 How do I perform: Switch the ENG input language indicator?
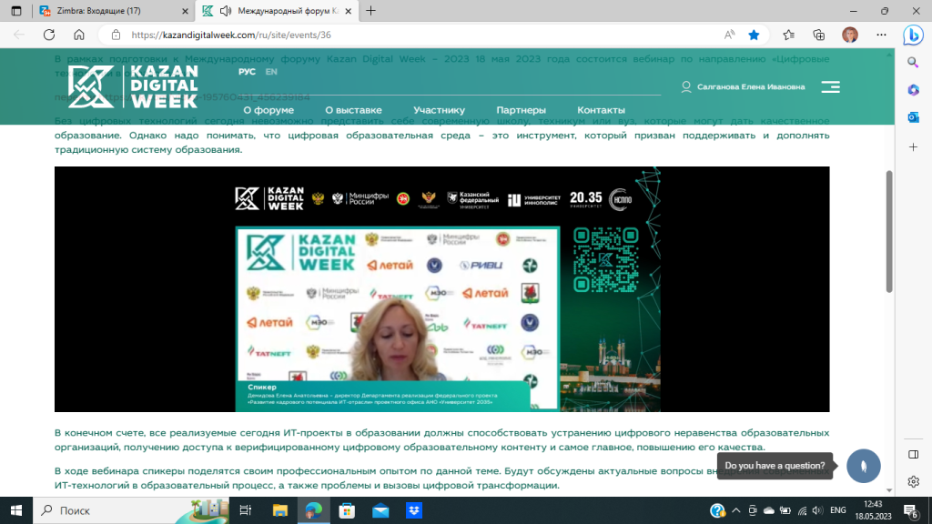click(x=838, y=510)
